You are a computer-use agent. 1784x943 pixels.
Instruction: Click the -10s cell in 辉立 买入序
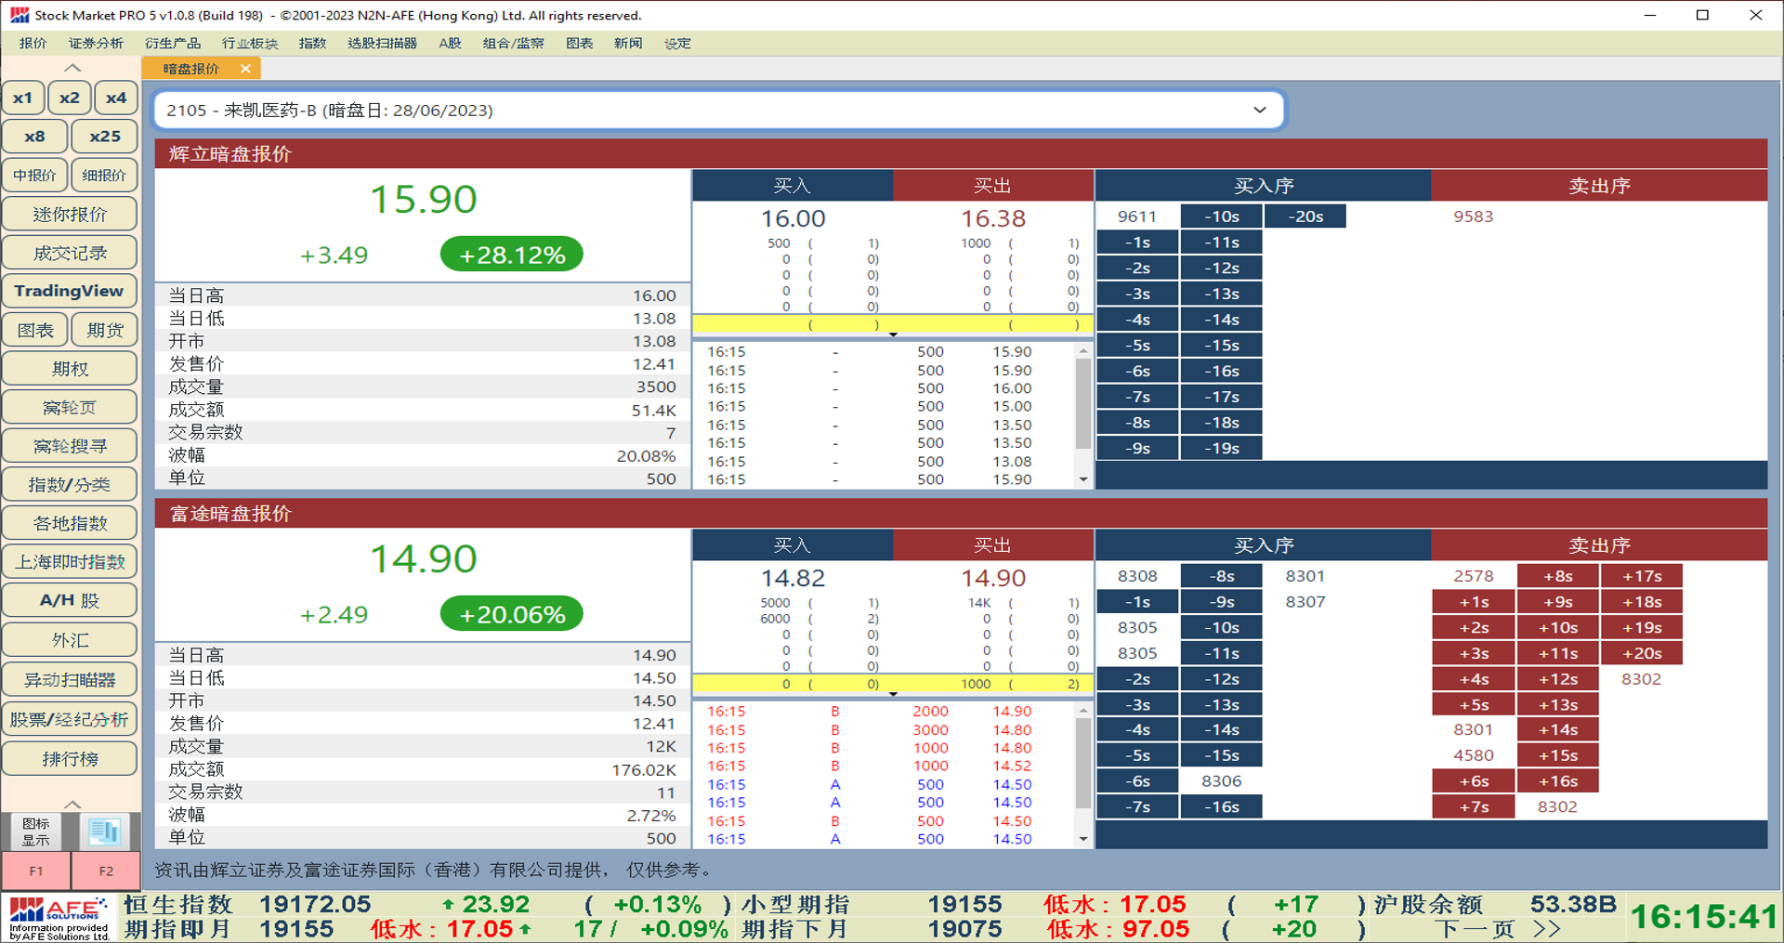coord(1222,216)
